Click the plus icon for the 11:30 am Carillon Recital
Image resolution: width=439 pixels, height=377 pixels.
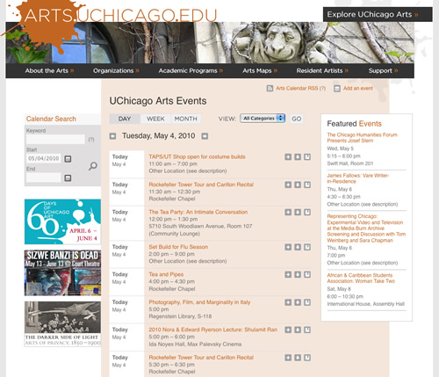288,185
